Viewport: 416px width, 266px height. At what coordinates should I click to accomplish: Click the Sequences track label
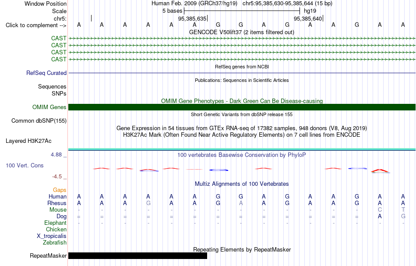point(52,86)
